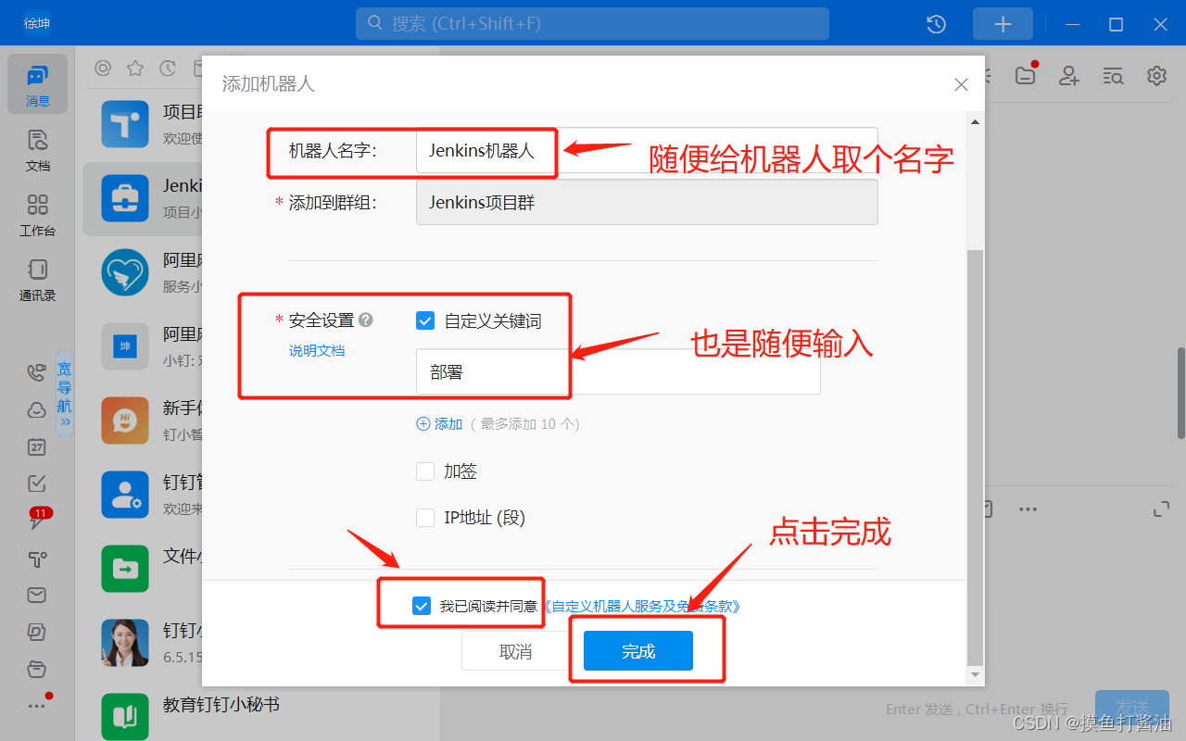Click the 添加到群组 field showing Jenkins项目群
This screenshot has height=741, width=1186.
[647, 202]
